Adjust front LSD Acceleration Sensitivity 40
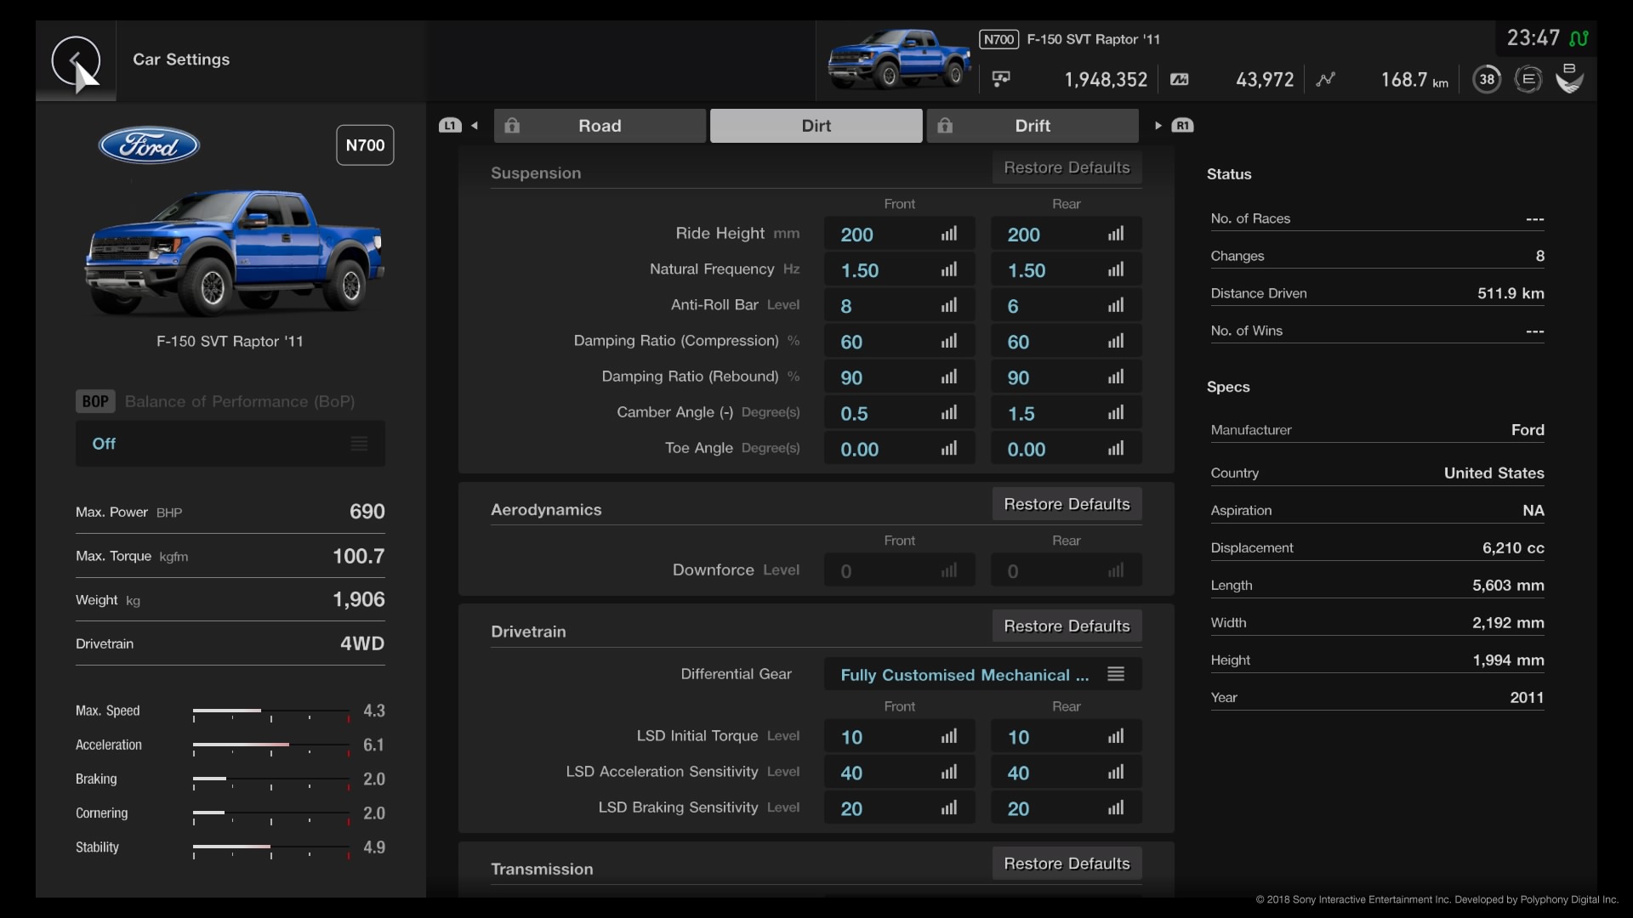The image size is (1633, 918). [x=899, y=773]
